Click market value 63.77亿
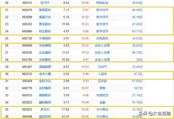The image size is (174, 119). coord(137,31)
